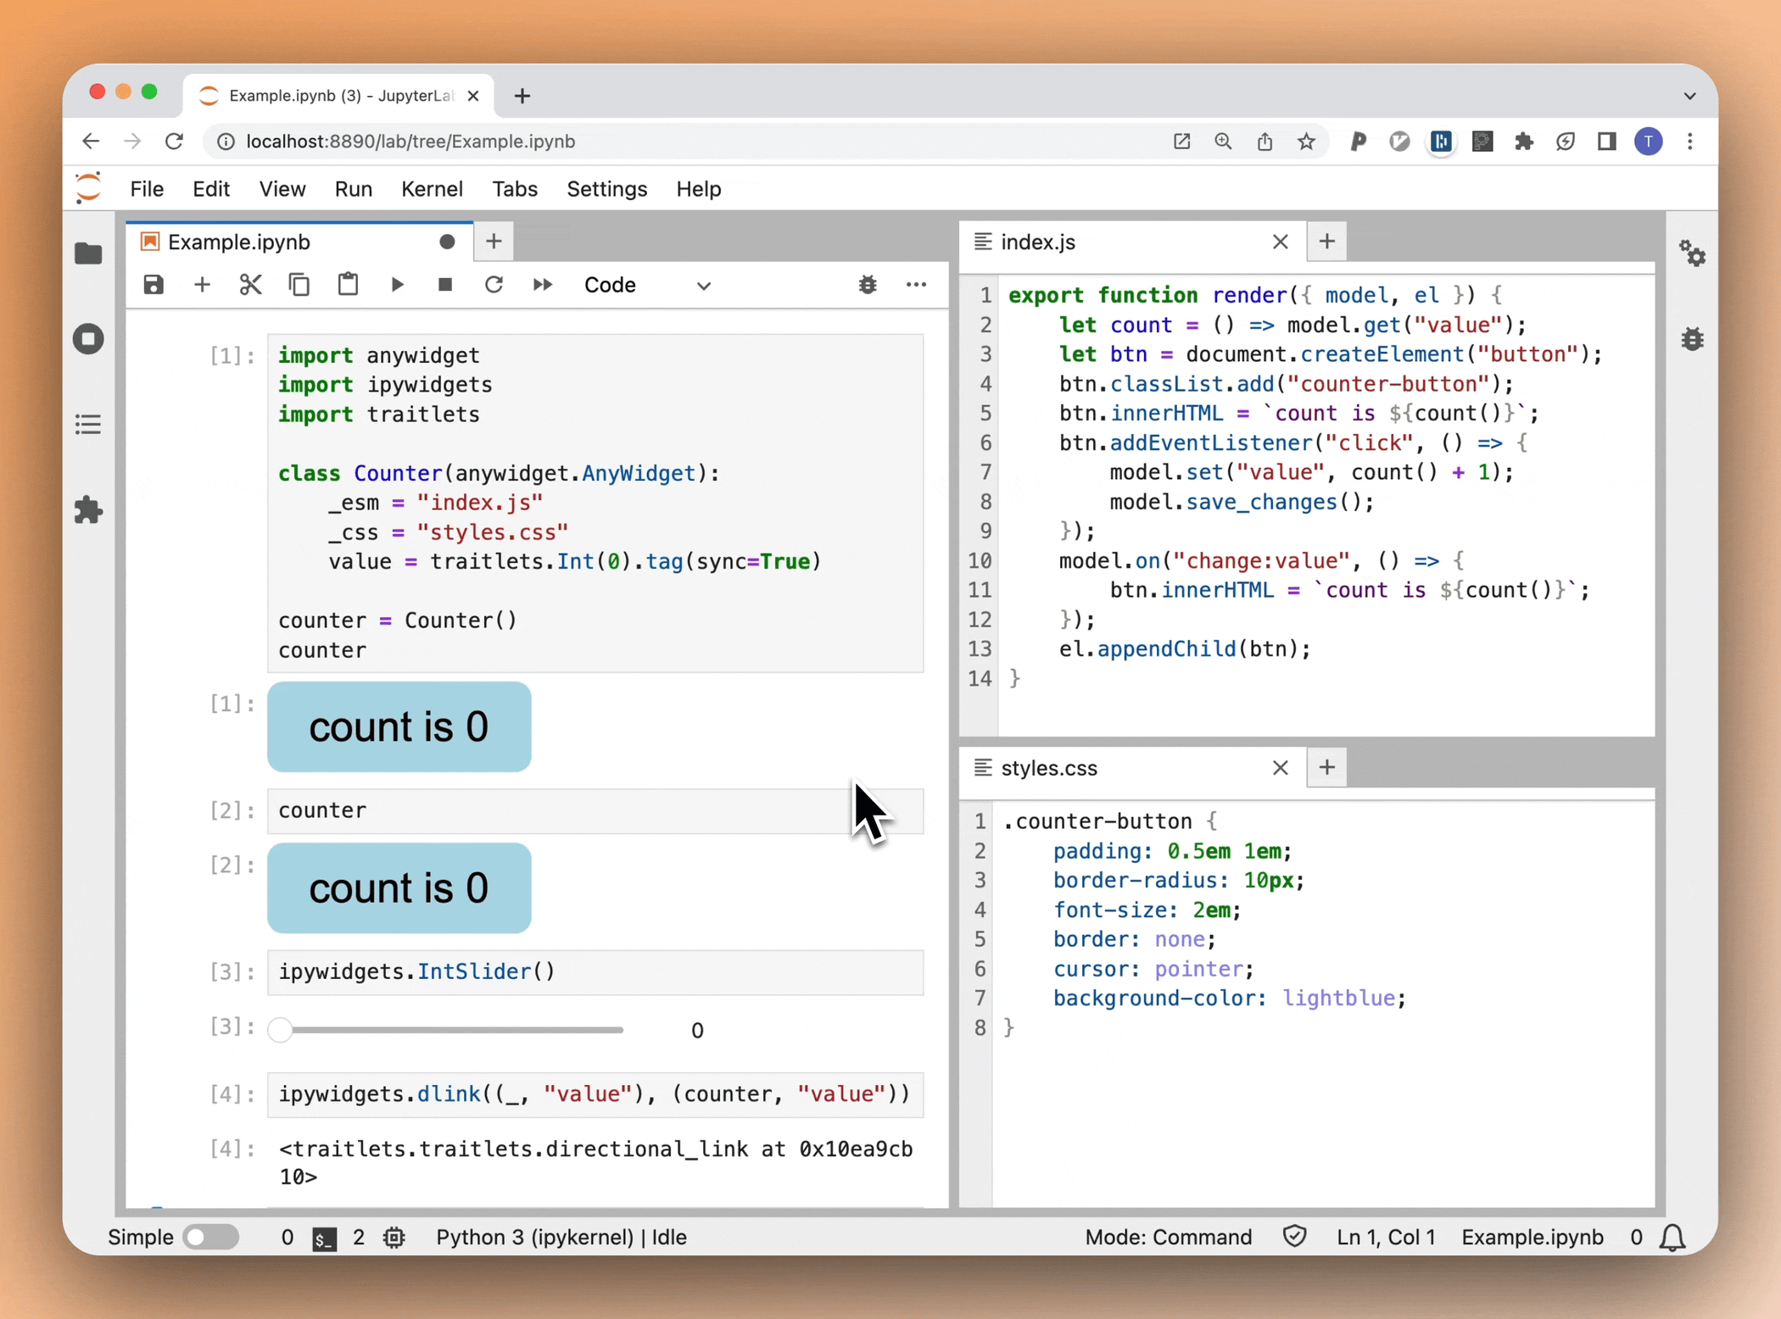
Task: Open the file browser sidebar icon
Action: [88, 253]
